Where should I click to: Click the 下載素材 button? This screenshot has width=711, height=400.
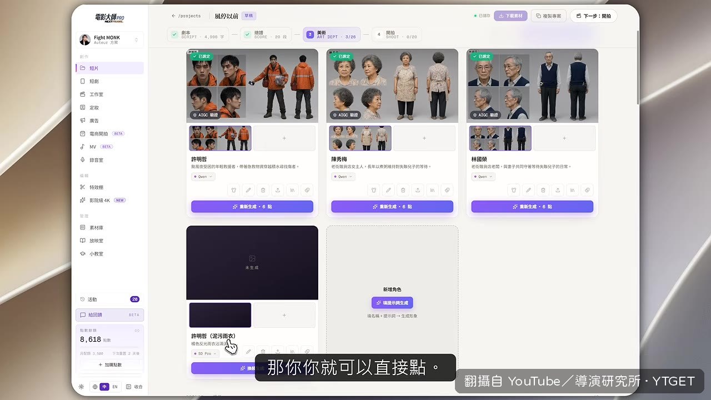click(510, 16)
